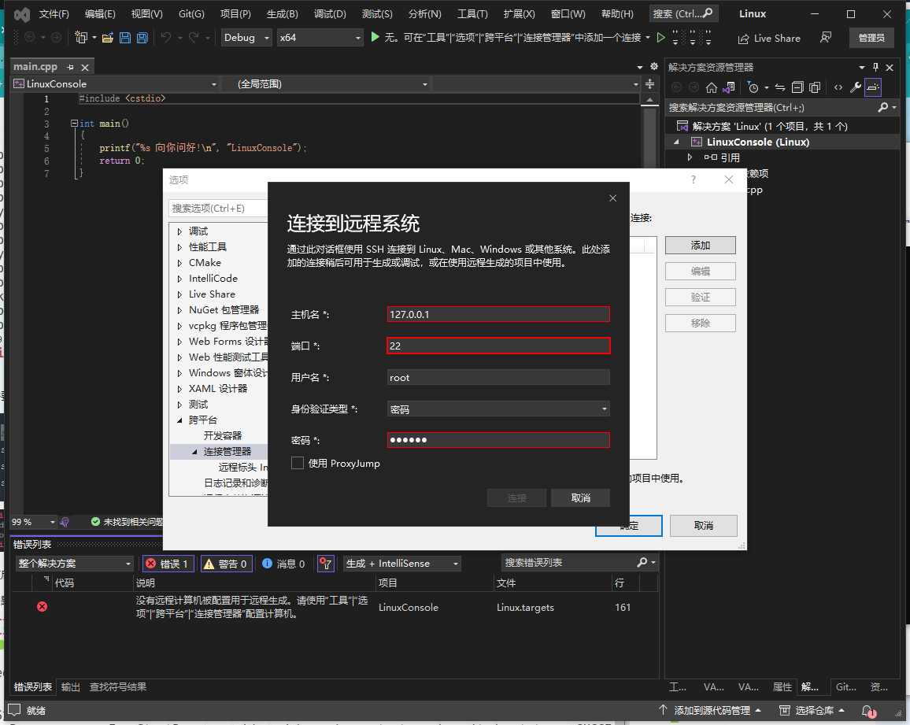Toggle the Warnings 0 filter button

pyautogui.click(x=227, y=564)
